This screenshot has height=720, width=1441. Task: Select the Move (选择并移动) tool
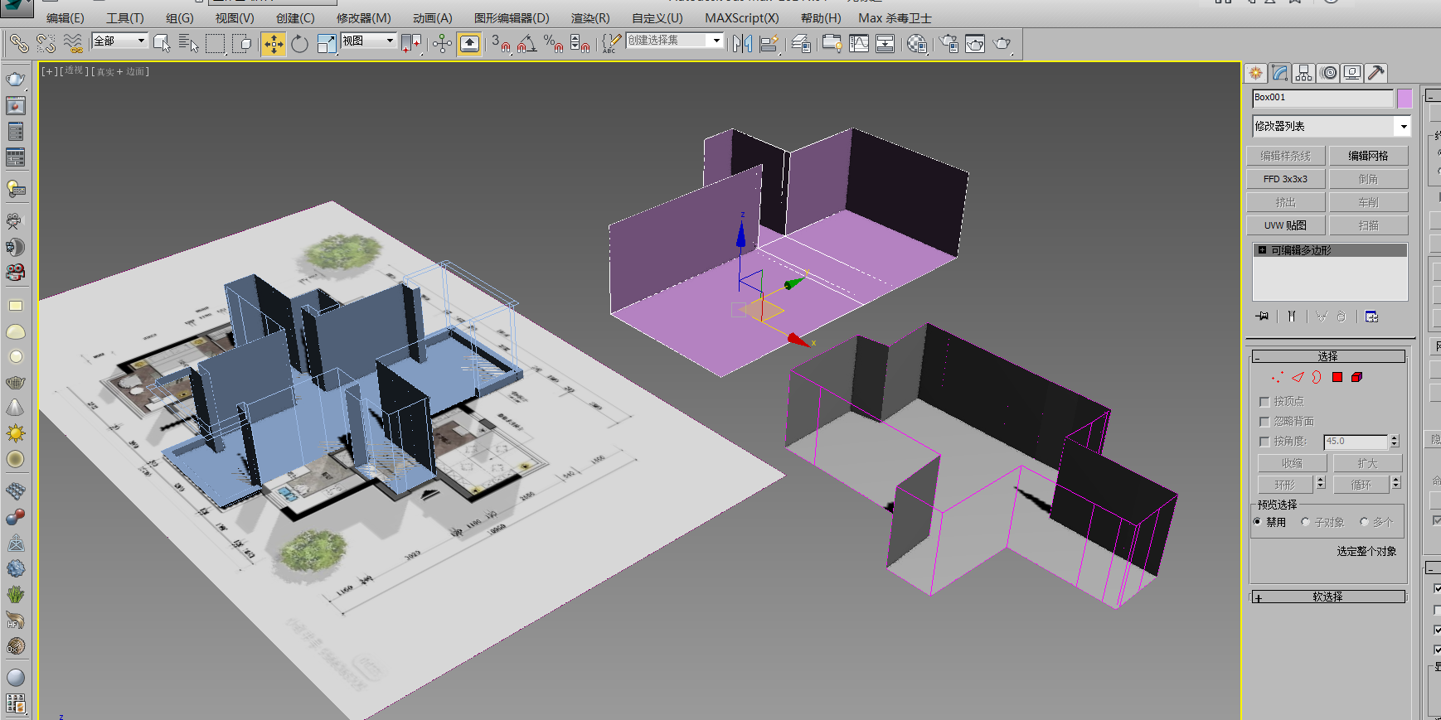point(273,44)
